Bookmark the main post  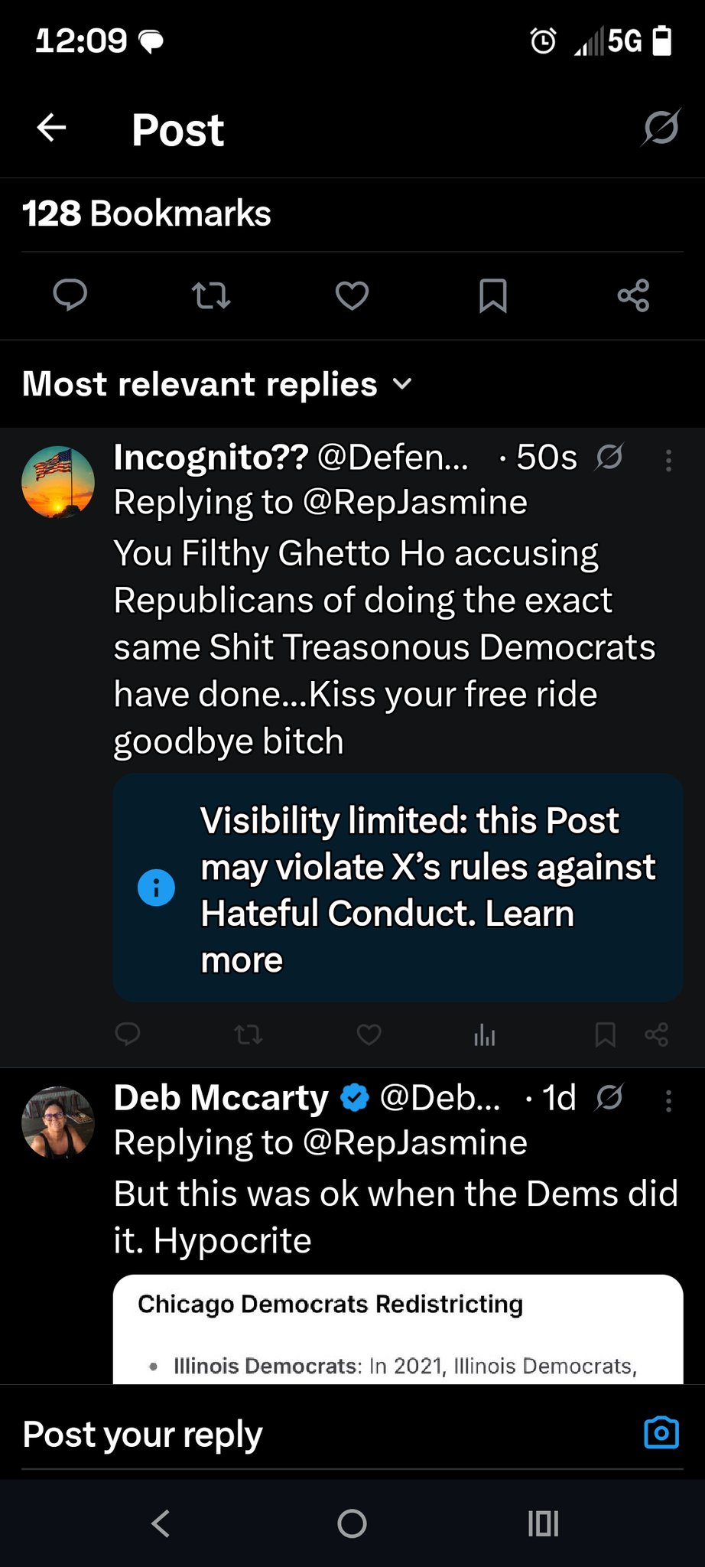(x=492, y=295)
